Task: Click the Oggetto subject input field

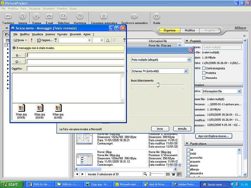Action: click(76, 69)
